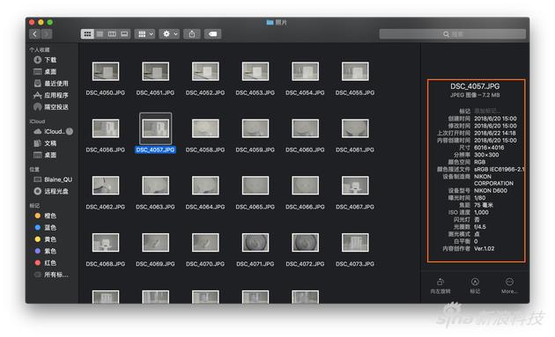Open iCloud Drive in the sidebar
Image resolution: width=555 pixels, height=337 pixels.
coord(49,132)
